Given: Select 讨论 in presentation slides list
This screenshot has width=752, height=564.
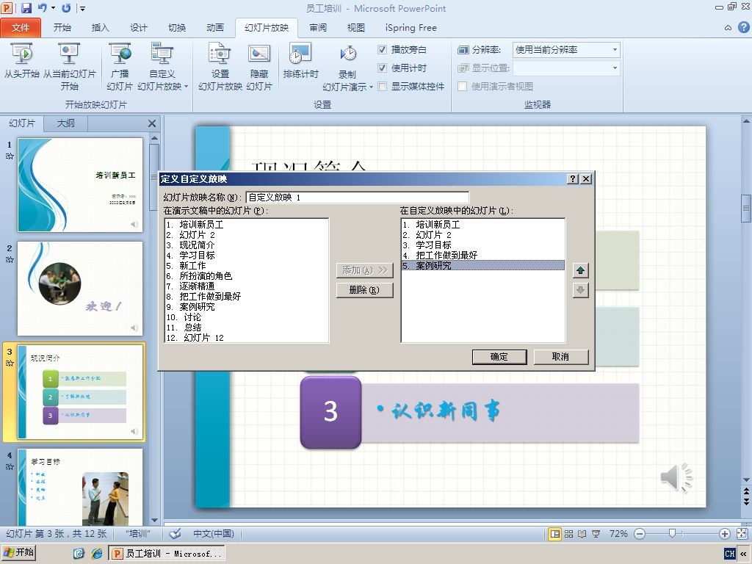Looking at the screenshot, I should (x=247, y=317).
